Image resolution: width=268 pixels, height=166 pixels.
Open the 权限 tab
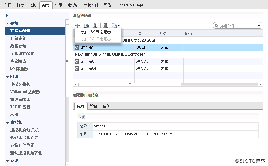pyautogui.click(x=59, y=5)
